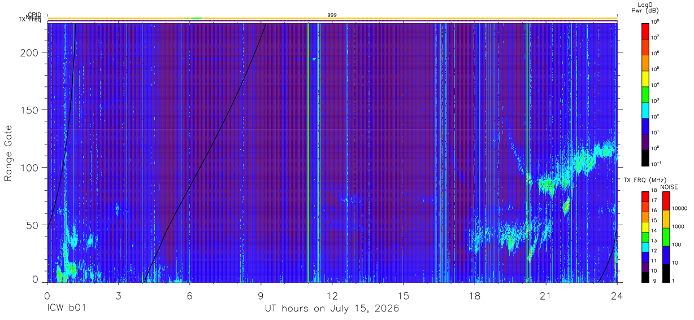
Task: Click the x-axis tick label '6'
Action: [x=190, y=295]
